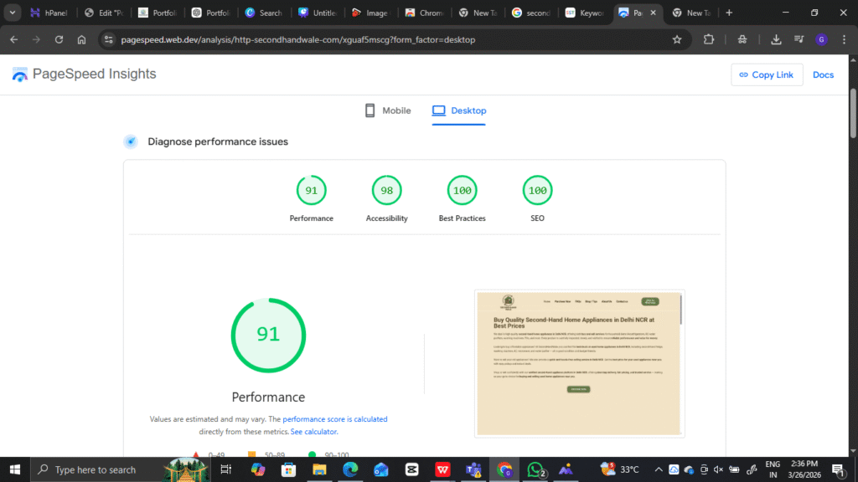This screenshot has height=482, width=858.
Task: Open 'performance score is calculated' link
Action: click(x=334, y=419)
